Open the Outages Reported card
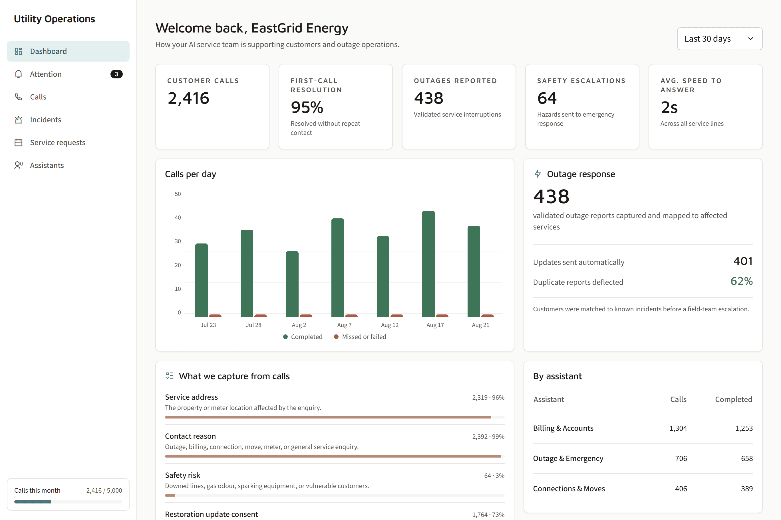This screenshot has width=781, height=520. click(x=459, y=106)
